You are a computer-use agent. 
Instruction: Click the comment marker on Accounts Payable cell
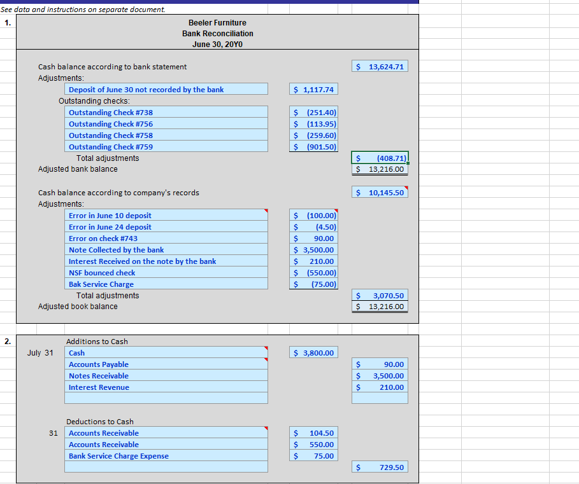(x=265, y=361)
